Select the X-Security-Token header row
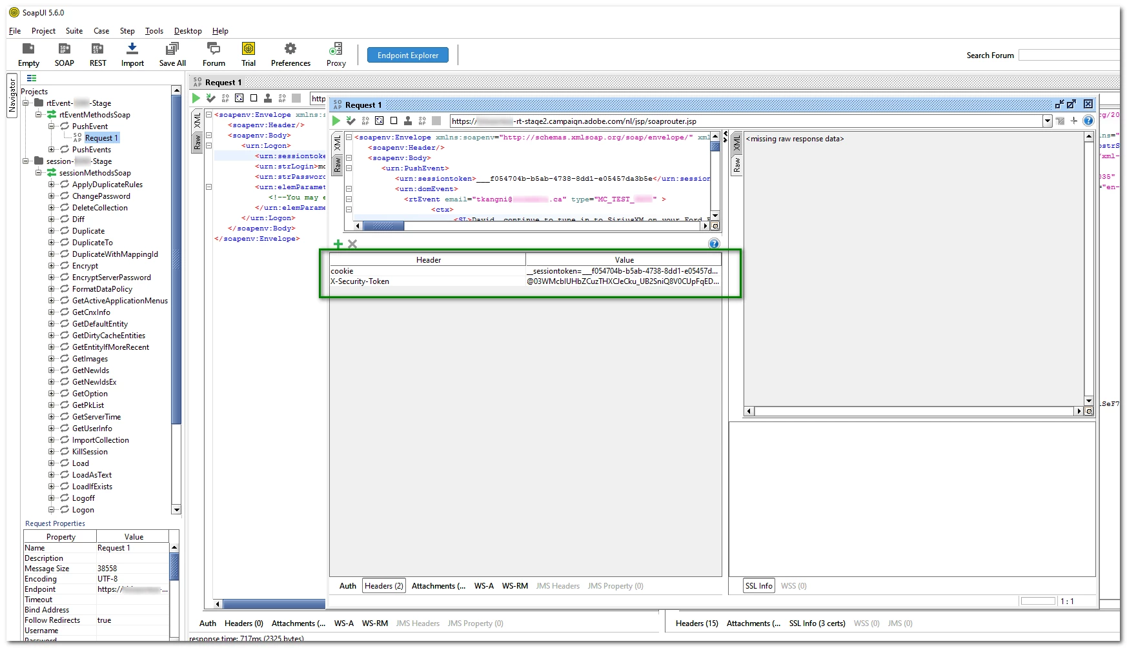 [525, 281]
